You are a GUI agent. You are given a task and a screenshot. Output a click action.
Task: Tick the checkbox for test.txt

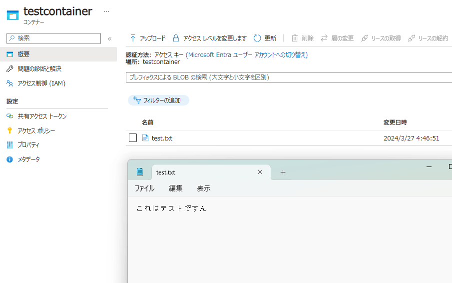pos(133,138)
